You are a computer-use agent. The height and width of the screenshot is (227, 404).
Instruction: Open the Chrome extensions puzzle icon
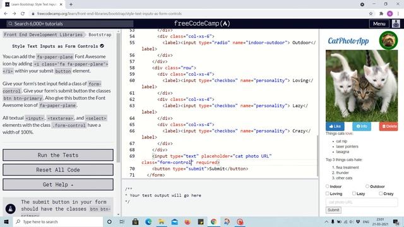(x=381, y=14)
